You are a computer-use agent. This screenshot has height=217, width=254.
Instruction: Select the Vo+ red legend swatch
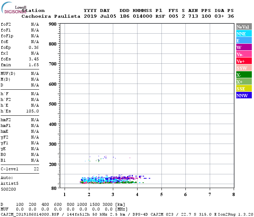tap(244, 61)
